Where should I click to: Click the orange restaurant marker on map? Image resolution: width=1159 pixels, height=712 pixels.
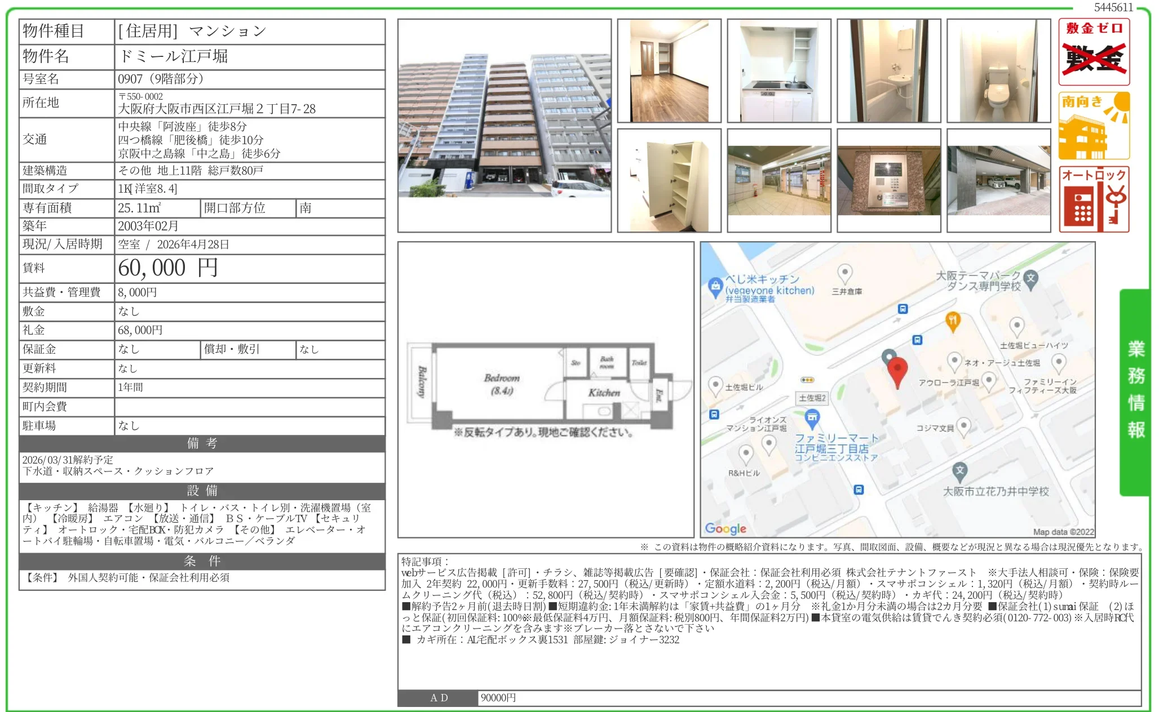click(952, 321)
